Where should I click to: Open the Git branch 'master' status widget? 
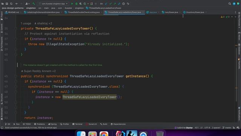tap(227, 128)
